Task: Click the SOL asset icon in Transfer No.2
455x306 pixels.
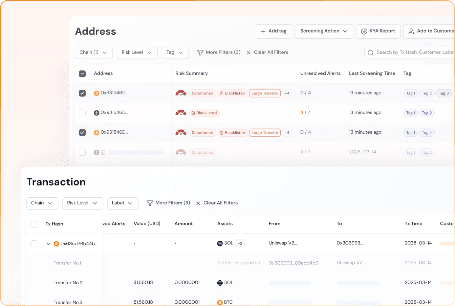Action: pos(220,283)
